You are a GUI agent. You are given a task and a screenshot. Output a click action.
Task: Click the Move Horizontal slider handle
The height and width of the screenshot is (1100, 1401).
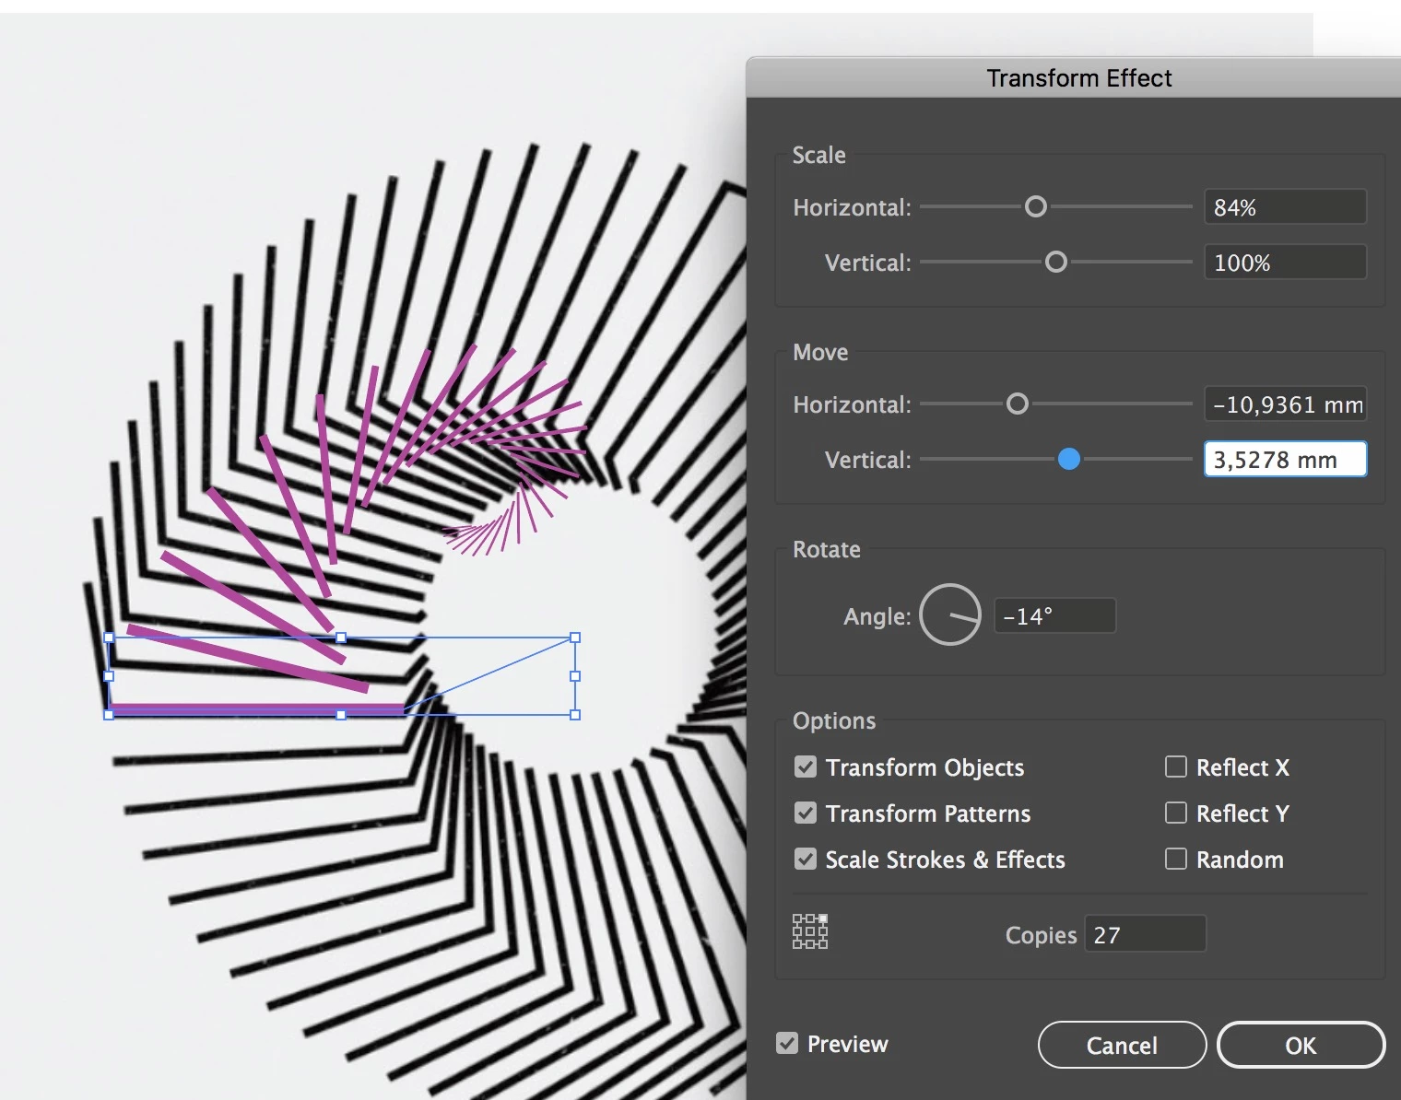1018,404
